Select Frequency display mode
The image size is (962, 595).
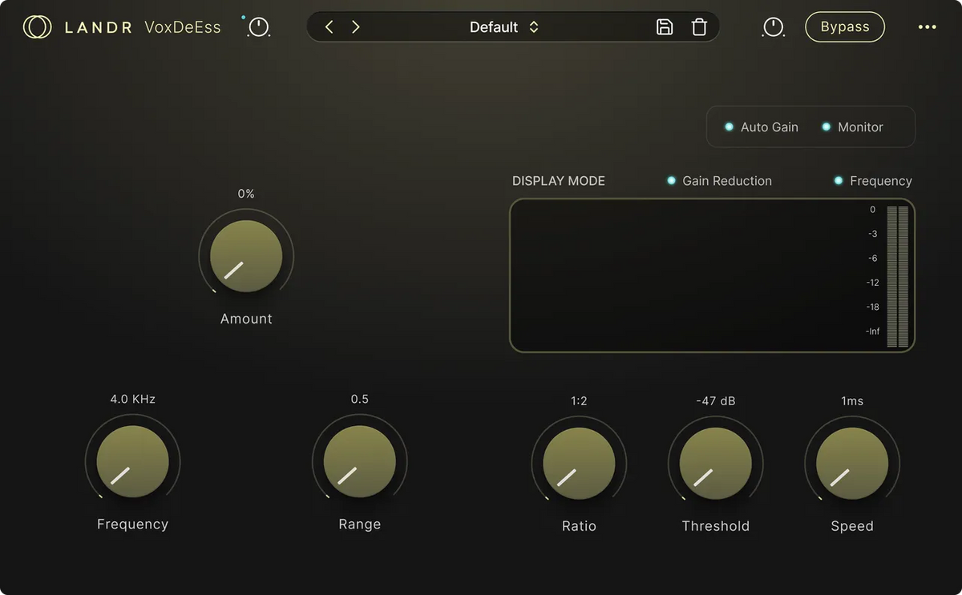point(873,181)
